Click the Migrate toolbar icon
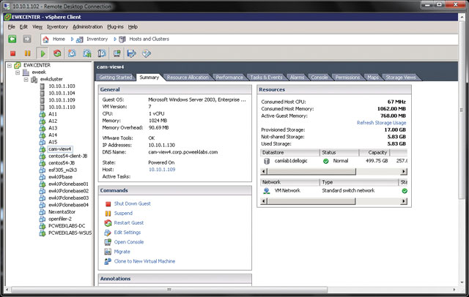The height and width of the screenshot is (297, 469). coord(132,53)
